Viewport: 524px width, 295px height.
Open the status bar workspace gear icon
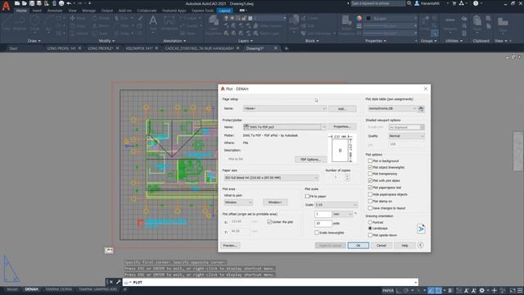[x=481, y=291]
